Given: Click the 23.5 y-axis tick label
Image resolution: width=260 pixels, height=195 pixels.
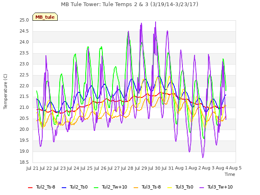Looking at the screenshot, I should (24, 53).
